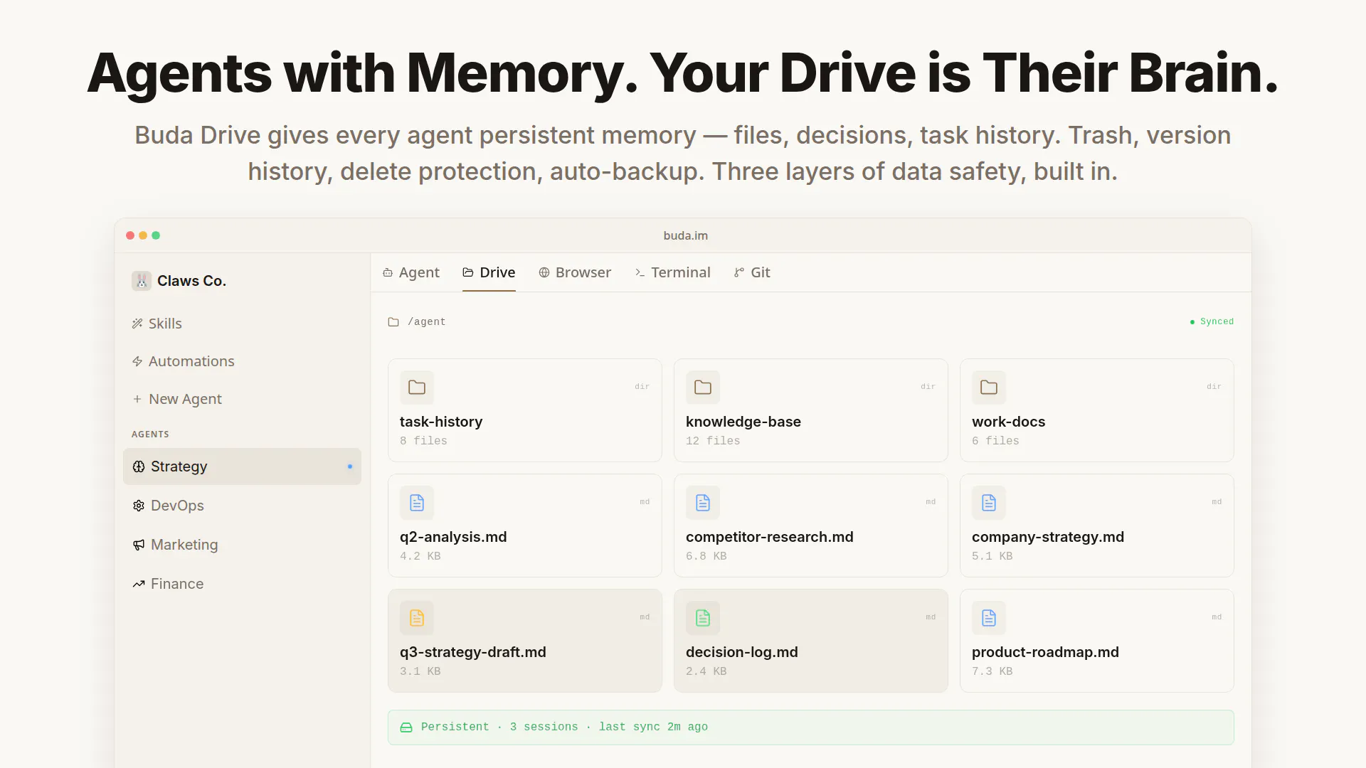The height and width of the screenshot is (768, 1366).
Task: Click the Strategy agent brain icon
Action: 139,466
